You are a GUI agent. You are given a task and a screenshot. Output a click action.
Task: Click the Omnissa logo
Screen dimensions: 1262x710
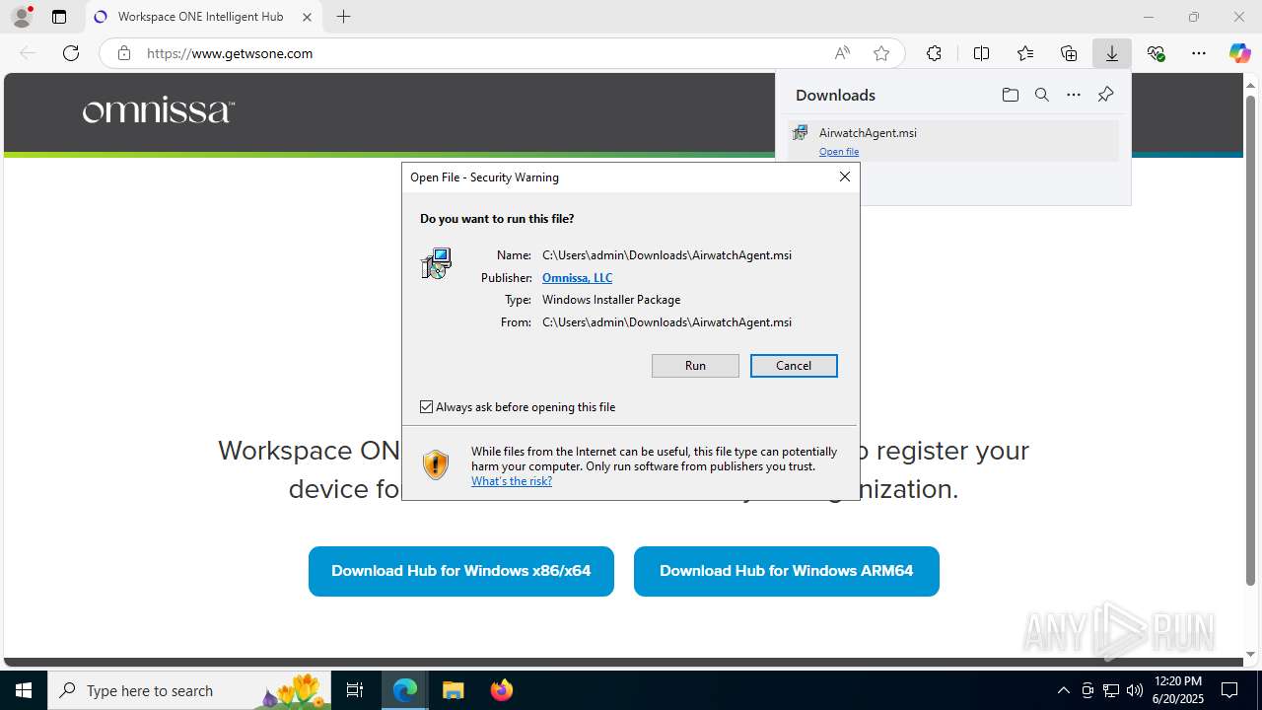click(158, 111)
